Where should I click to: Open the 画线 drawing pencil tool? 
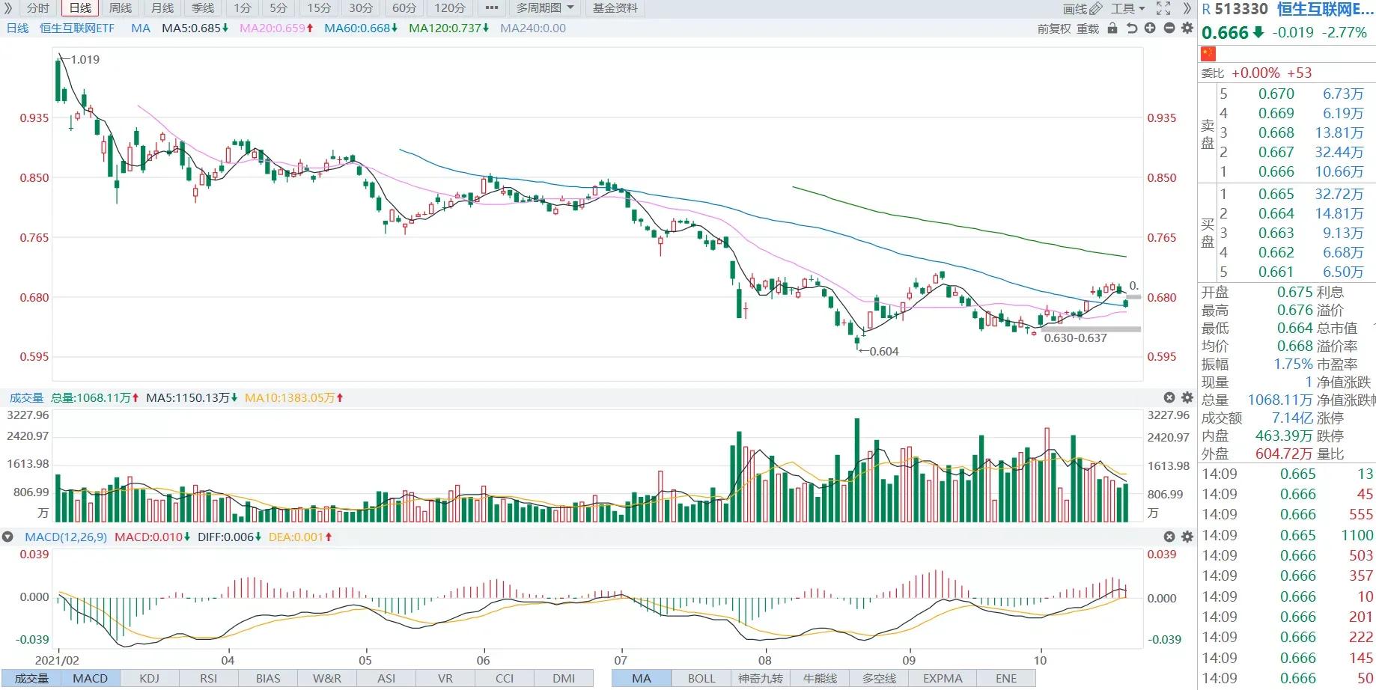pos(1083,8)
